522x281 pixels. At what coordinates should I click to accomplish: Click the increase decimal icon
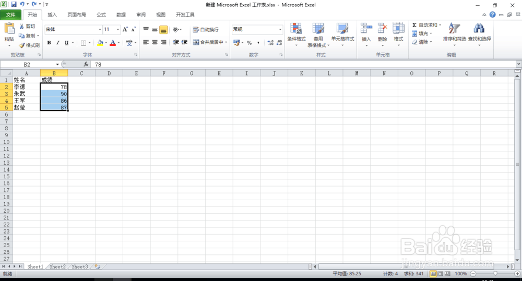[x=270, y=43]
